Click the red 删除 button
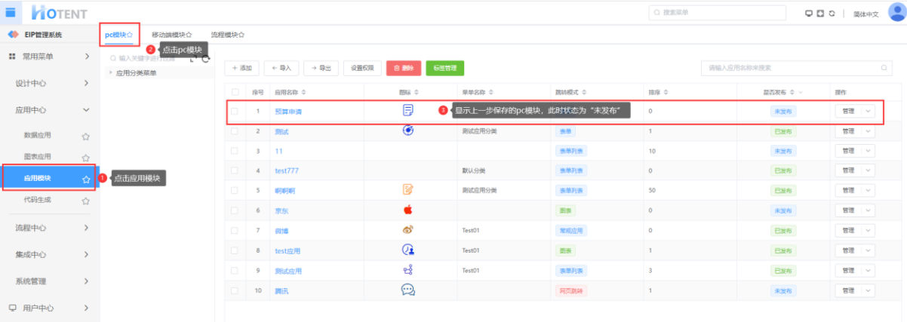The image size is (907, 322). pyautogui.click(x=403, y=68)
